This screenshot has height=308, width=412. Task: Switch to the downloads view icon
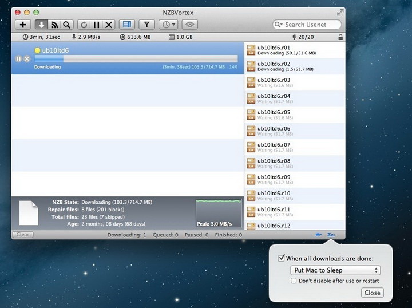pos(42,25)
